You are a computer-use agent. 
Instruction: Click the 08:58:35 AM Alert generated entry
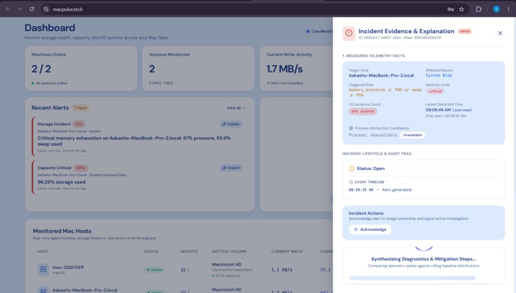pyautogui.click(x=380, y=190)
